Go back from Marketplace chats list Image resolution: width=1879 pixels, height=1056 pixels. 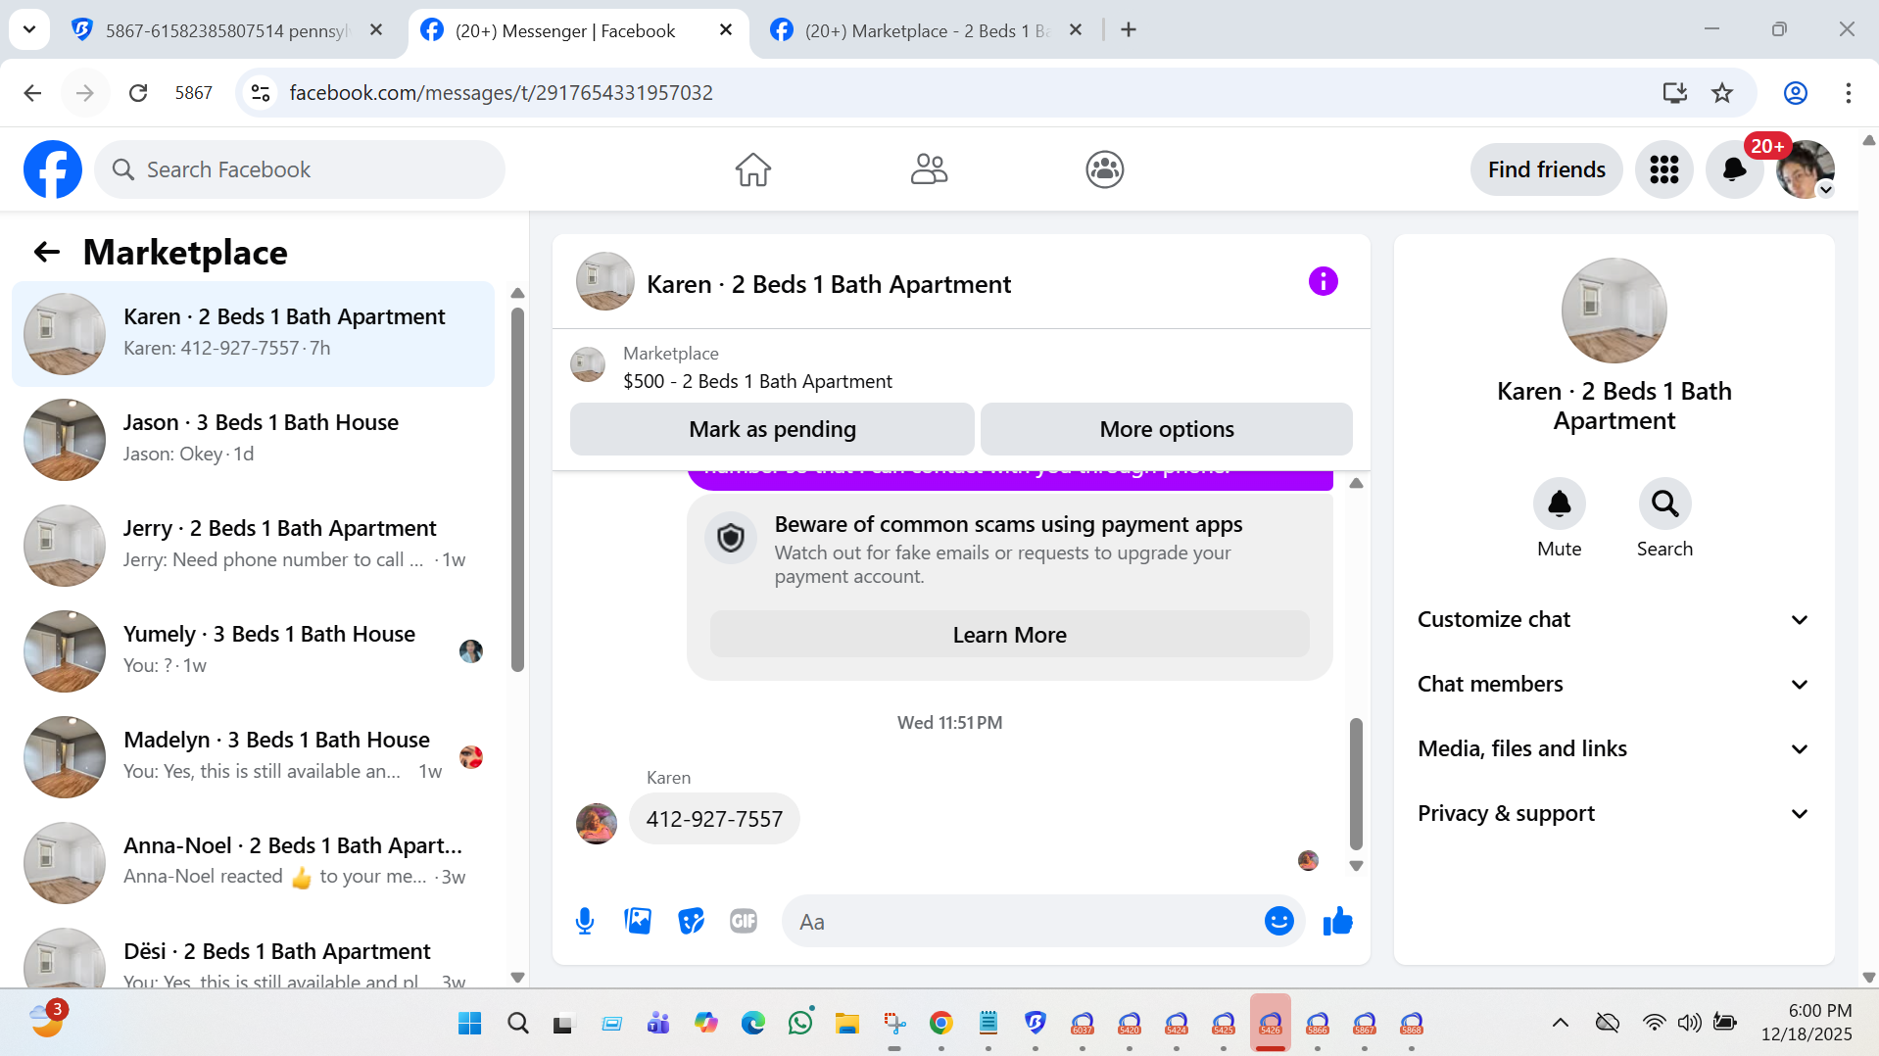tap(47, 253)
